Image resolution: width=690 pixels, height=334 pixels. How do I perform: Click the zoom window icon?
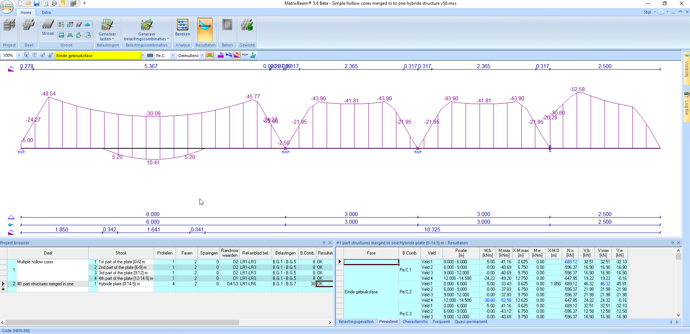point(26,55)
